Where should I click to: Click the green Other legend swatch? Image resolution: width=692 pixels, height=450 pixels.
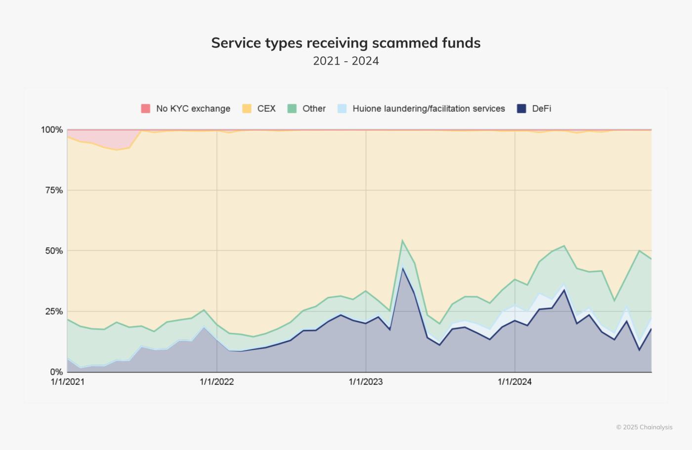(x=291, y=108)
